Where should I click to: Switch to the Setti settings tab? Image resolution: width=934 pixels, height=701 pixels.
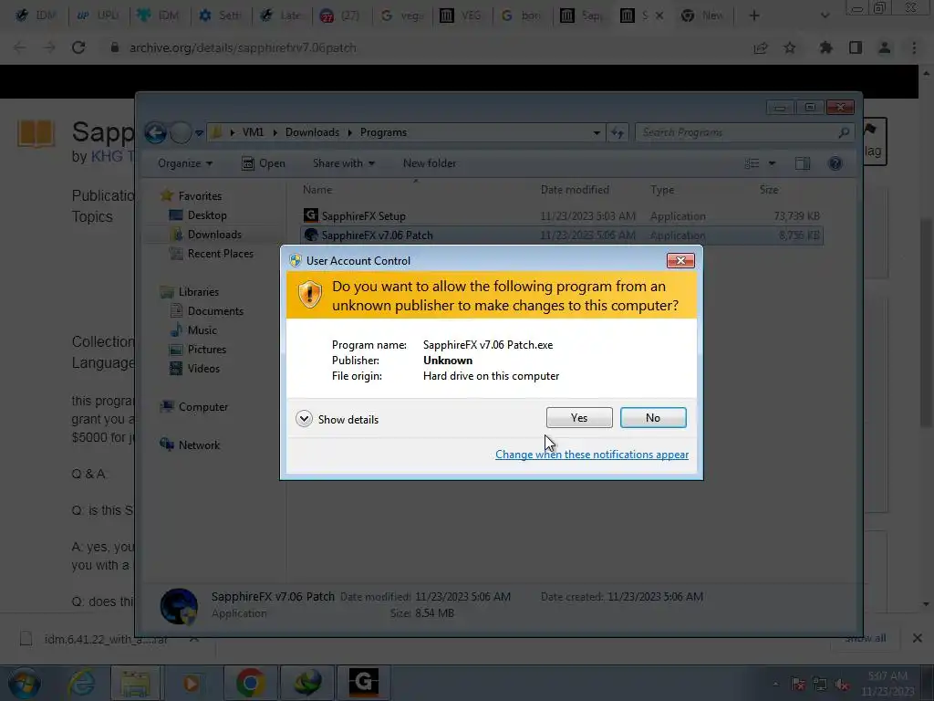click(221, 16)
